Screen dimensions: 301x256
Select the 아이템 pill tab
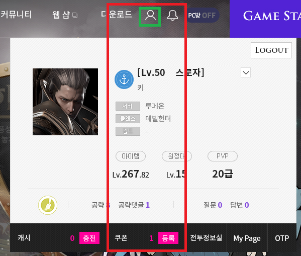click(131, 156)
